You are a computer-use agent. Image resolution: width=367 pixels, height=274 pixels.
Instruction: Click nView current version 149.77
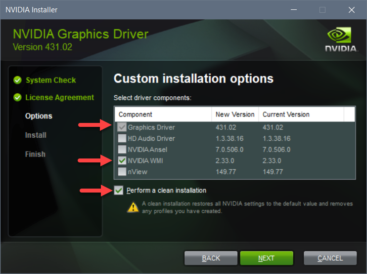click(273, 172)
